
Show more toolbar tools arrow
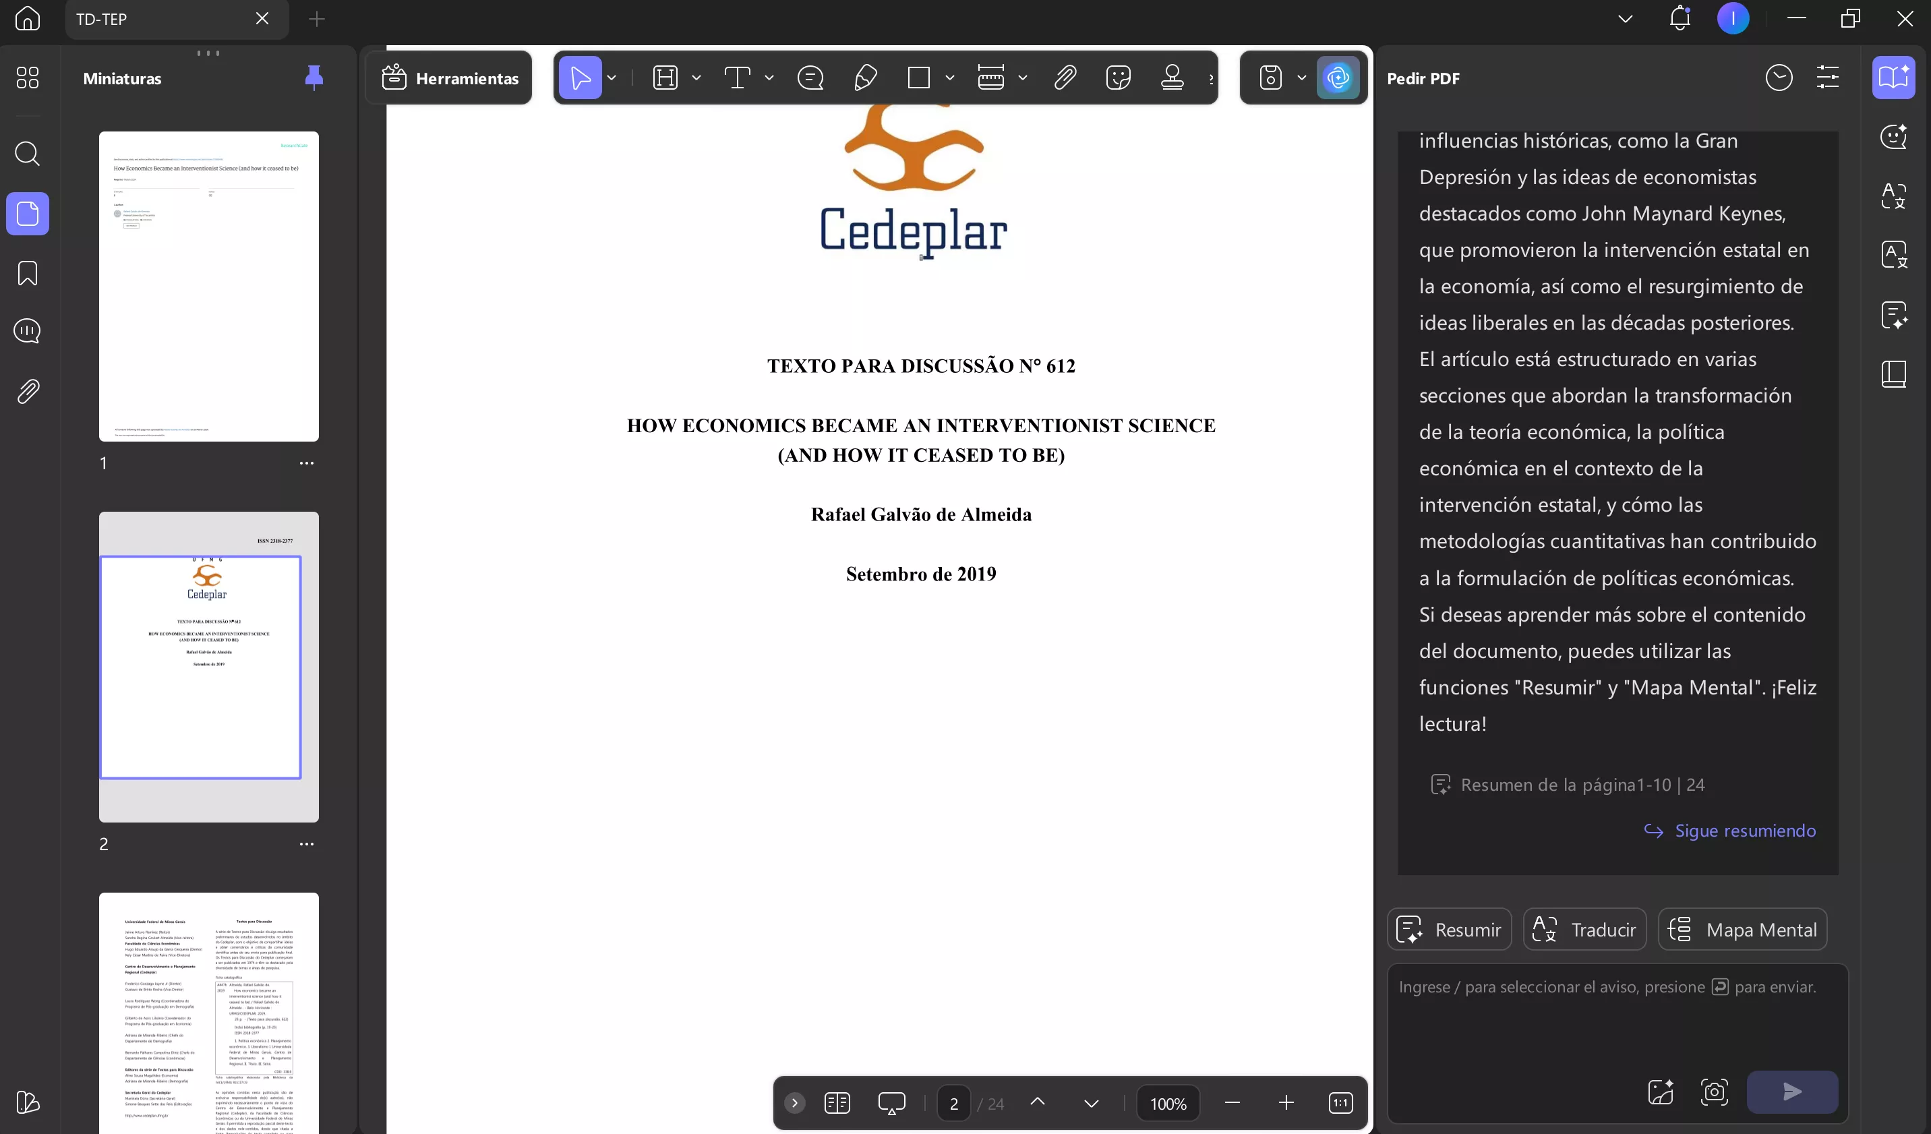click(x=1211, y=78)
